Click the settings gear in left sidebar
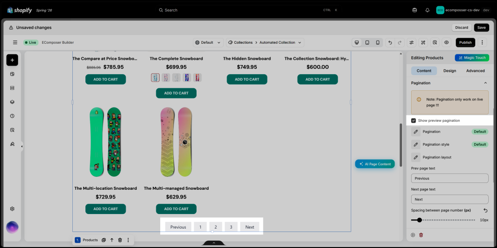The width and height of the screenshot is (497, 248). pos(12,209)
